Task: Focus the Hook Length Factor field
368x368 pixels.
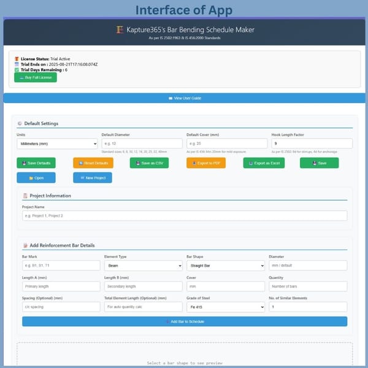Action: 312,144
